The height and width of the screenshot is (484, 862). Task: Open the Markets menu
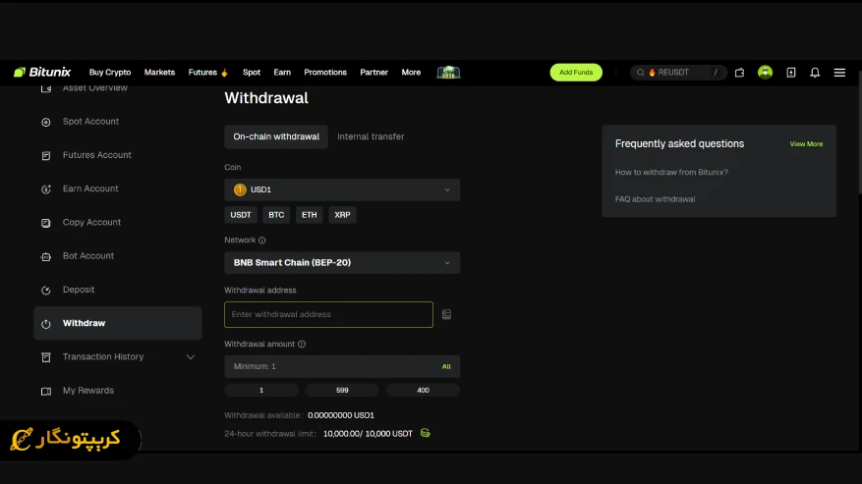[159, 72]
